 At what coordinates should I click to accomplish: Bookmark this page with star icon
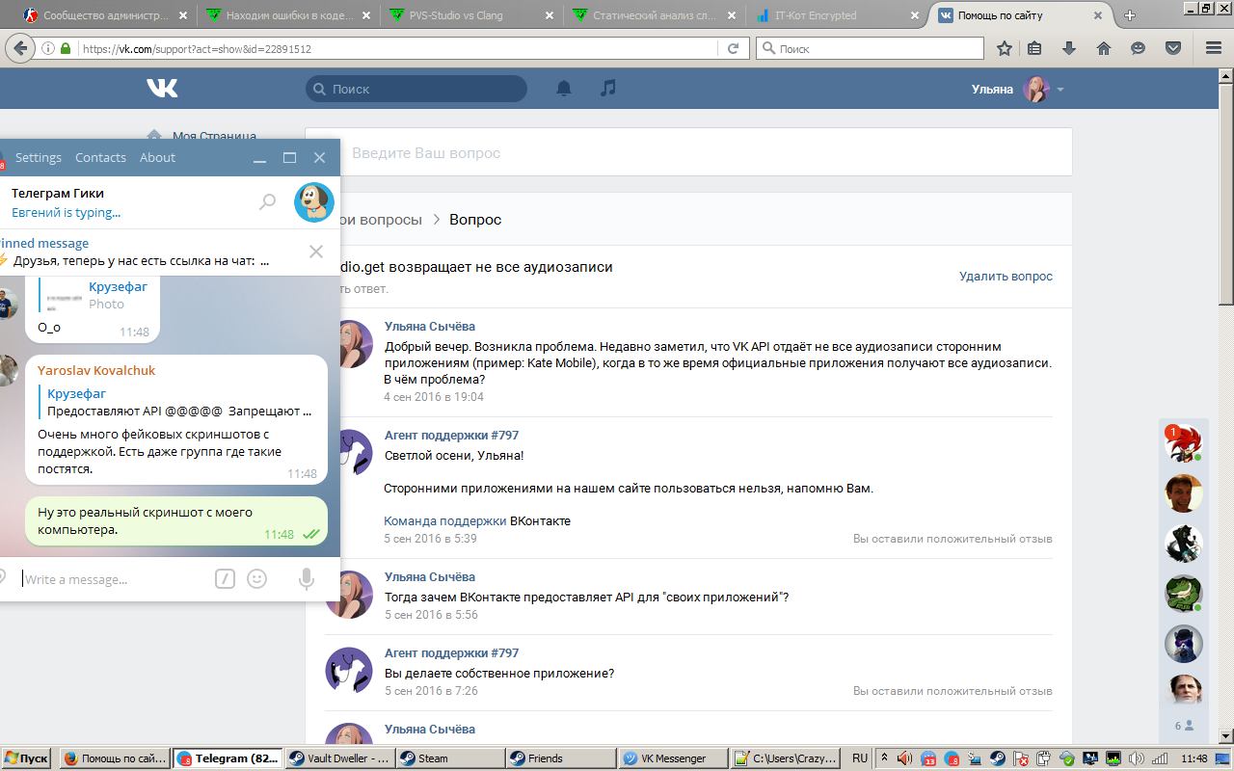[x=1005, y=48]
